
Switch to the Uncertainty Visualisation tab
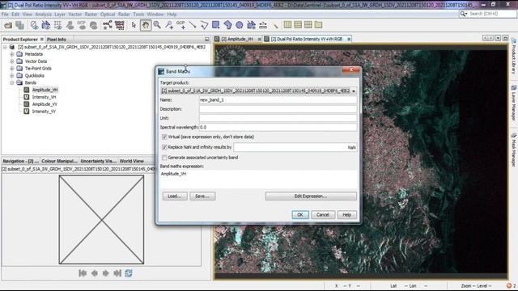[x=98, y=161]
